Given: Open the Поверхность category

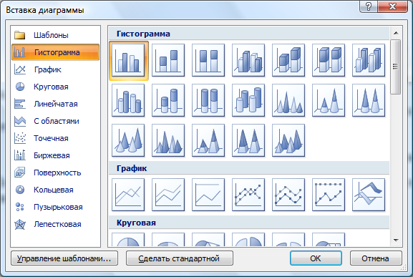Looking at the screenshot, I should pyautogui.click(x=56, y=172).
